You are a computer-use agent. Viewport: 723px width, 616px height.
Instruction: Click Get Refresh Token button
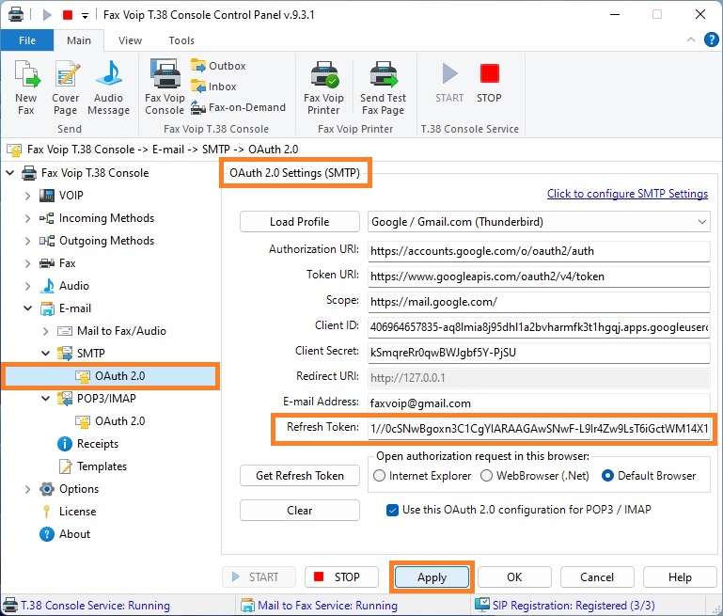300,476
